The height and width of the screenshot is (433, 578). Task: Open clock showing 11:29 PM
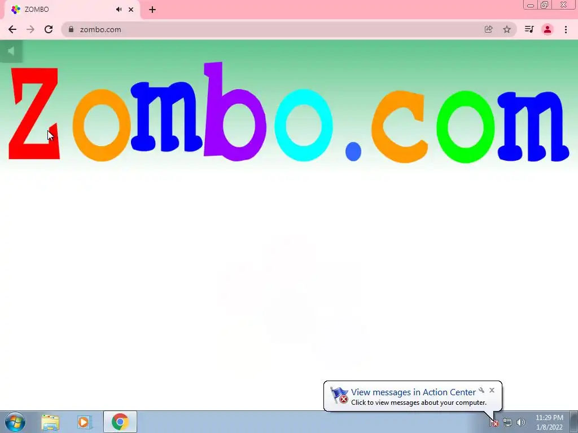[549, 422]
